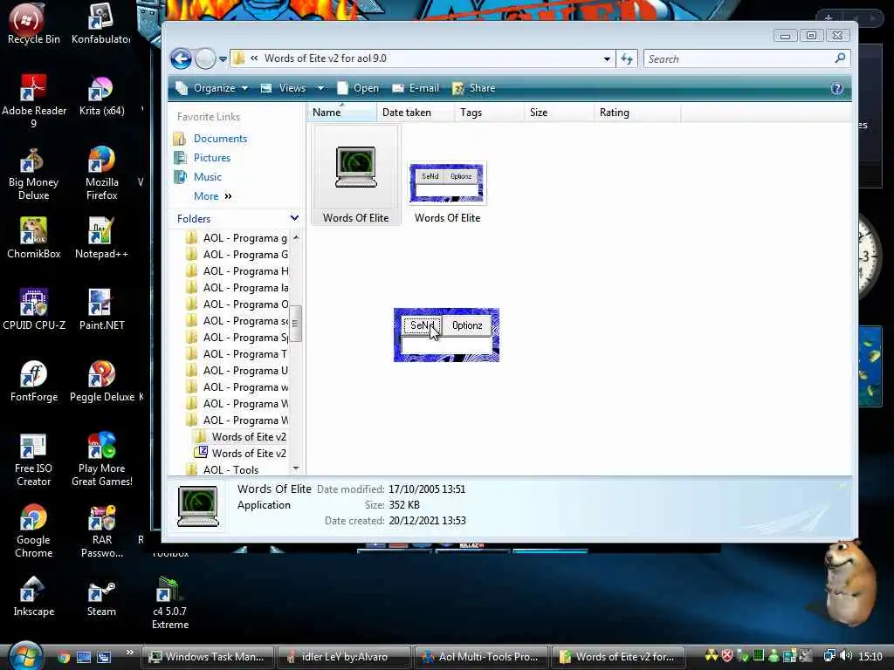Click the search magnifier icon
The image size is (894, 670).
tap(840, 58)
